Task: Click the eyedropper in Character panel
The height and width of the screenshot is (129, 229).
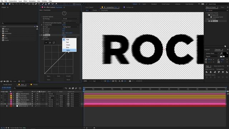Action: point(221,53)
